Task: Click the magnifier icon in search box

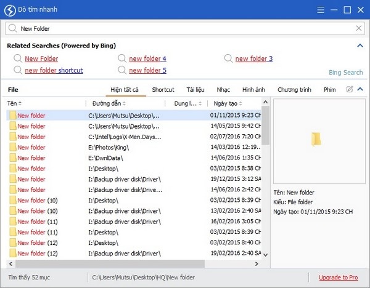Action: (12, 28)
